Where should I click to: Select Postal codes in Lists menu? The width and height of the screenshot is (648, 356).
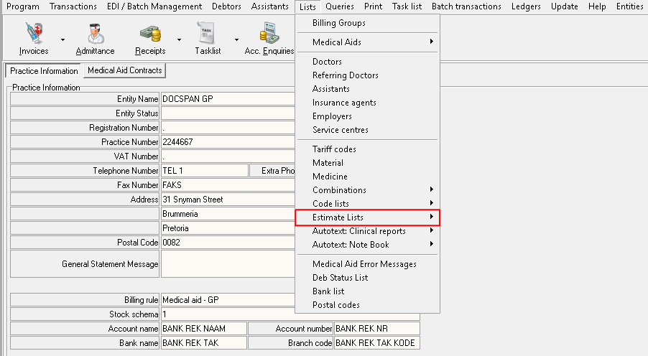point(335,305)
